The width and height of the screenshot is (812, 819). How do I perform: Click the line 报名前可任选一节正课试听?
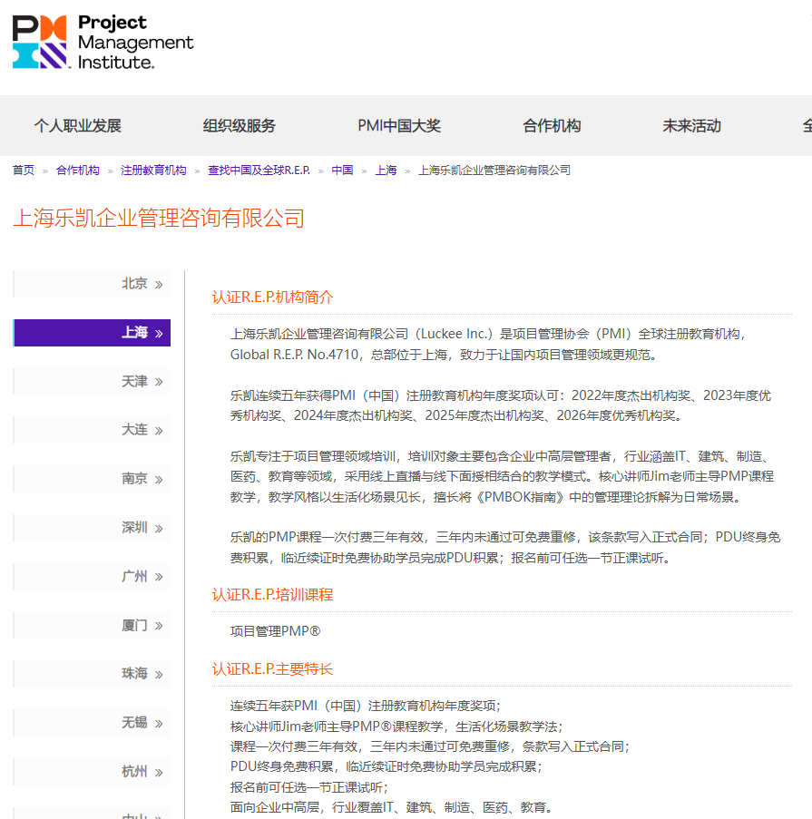pyautogui.click(x=309, y=787)
